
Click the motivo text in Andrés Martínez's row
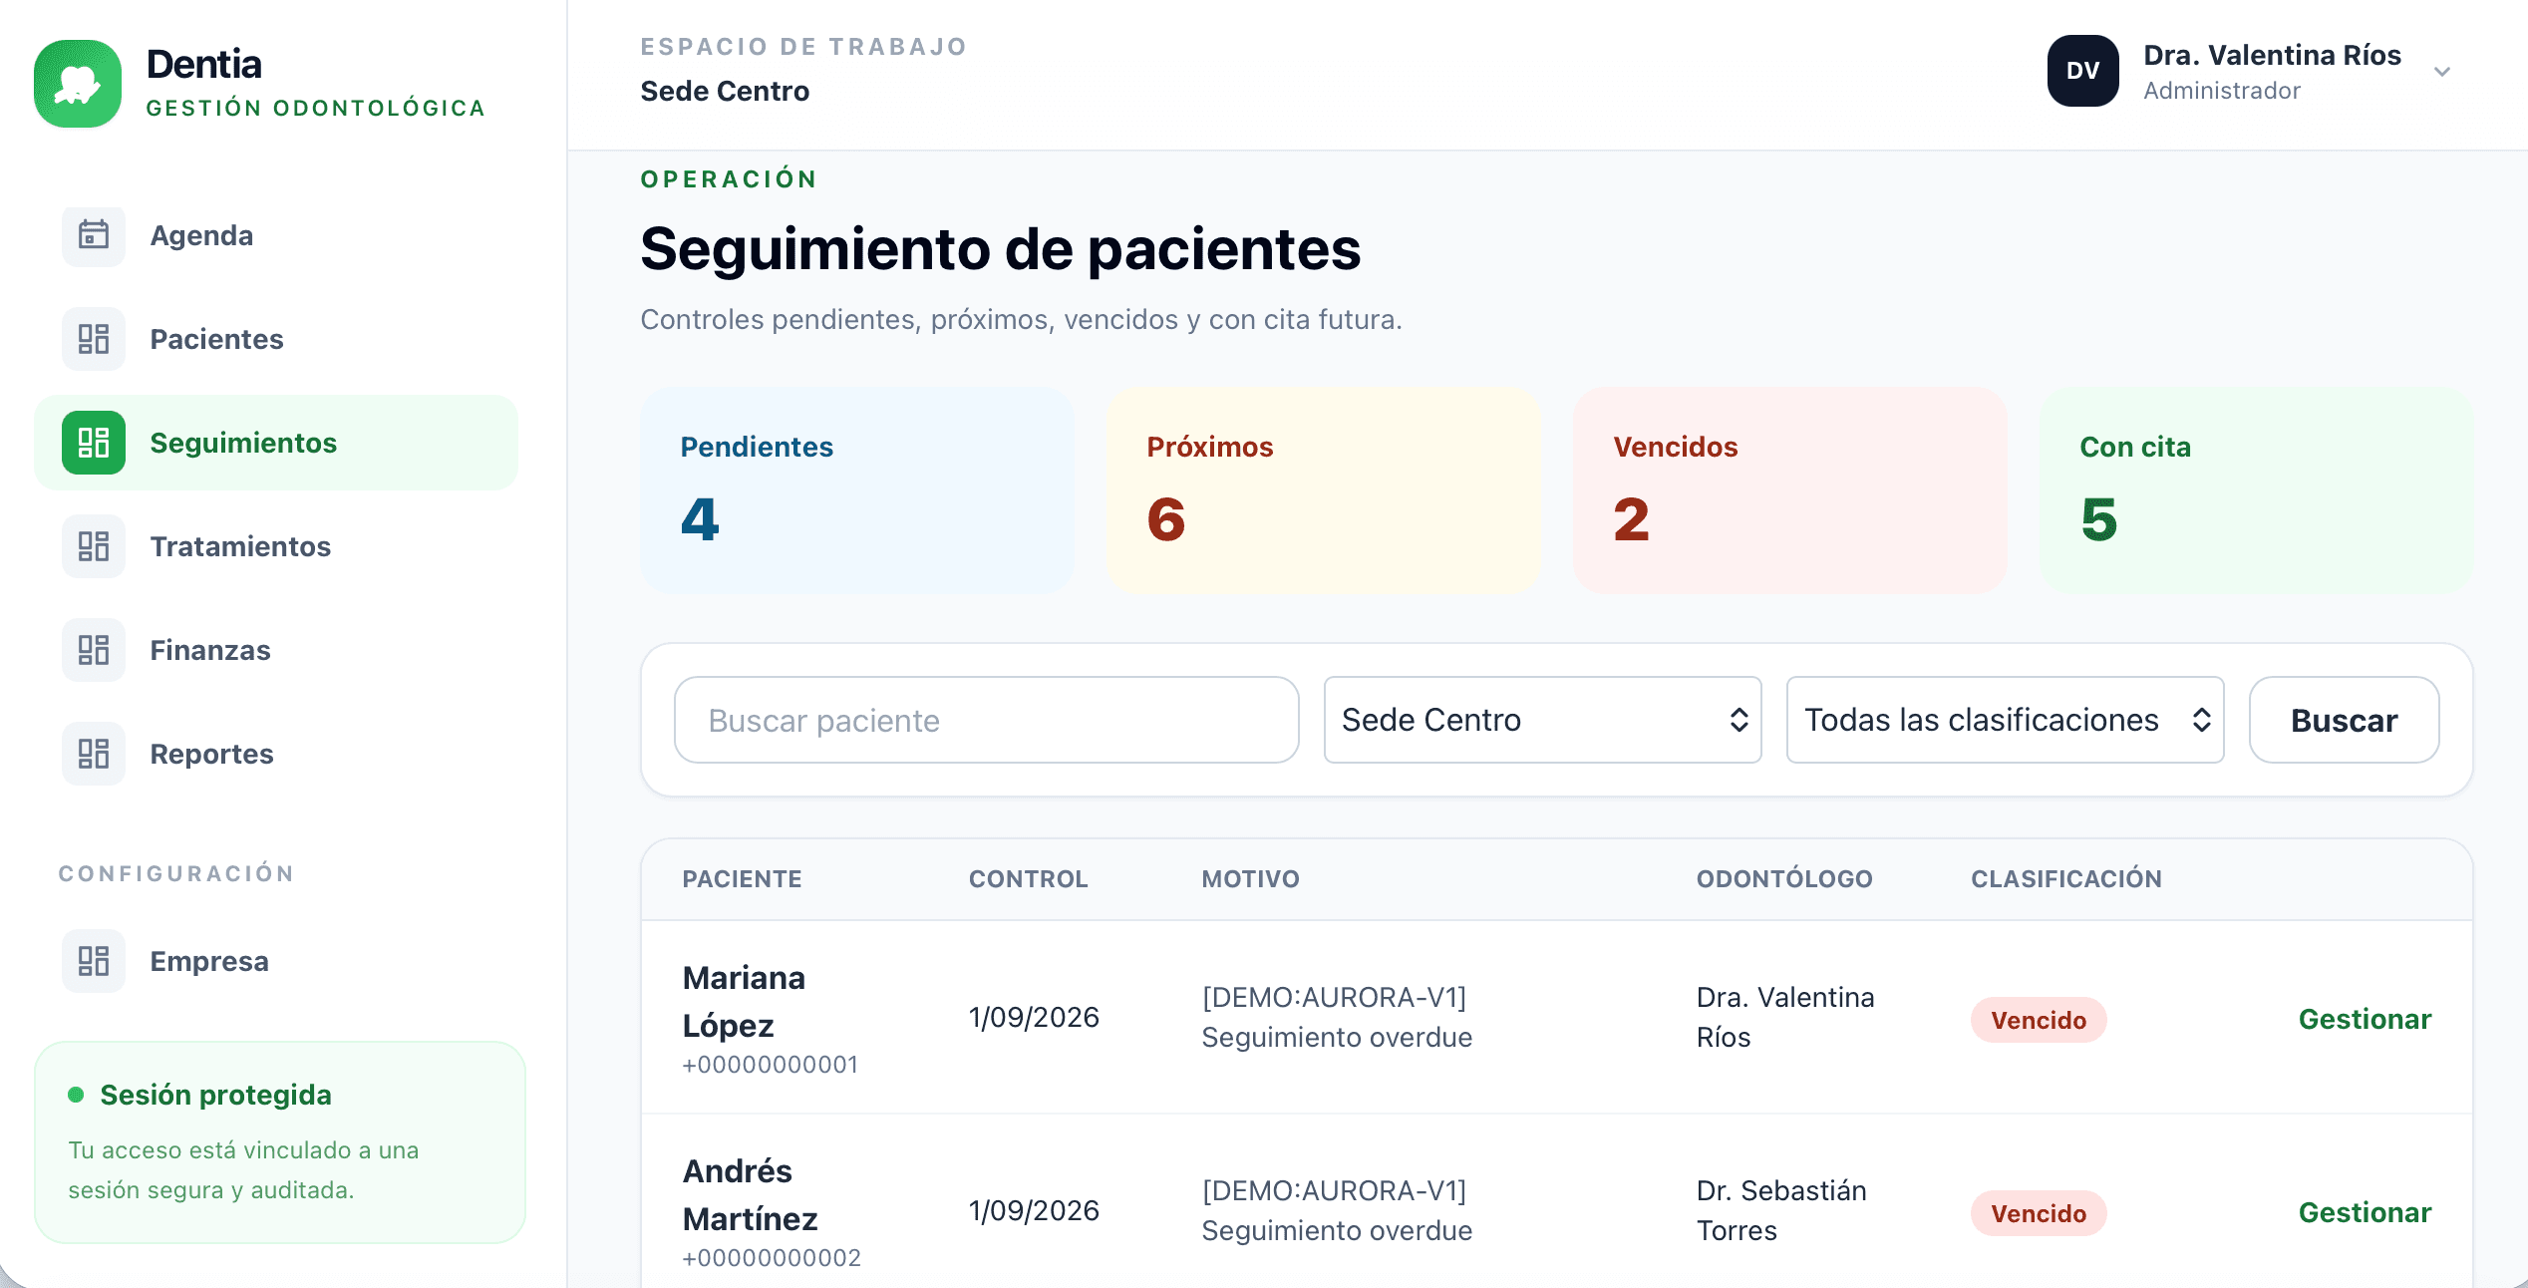pos(1337,1210)
